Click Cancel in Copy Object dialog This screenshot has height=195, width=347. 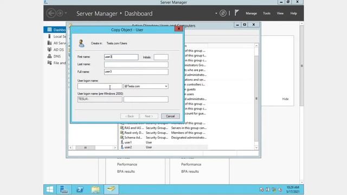pos(170,116)
